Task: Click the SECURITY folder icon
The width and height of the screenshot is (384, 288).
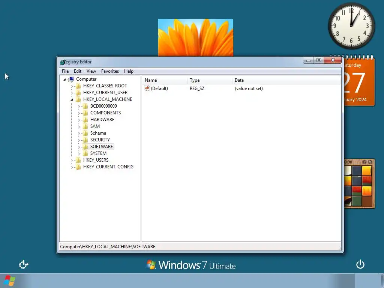Action: 85,139
